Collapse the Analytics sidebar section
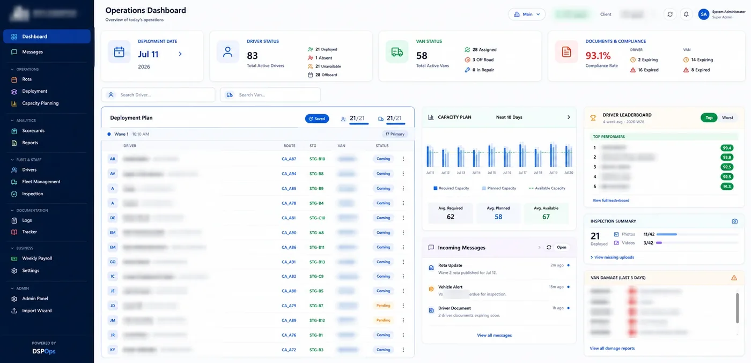The width and height of the screenshot is (751, 363). click(x=23, y=121)
